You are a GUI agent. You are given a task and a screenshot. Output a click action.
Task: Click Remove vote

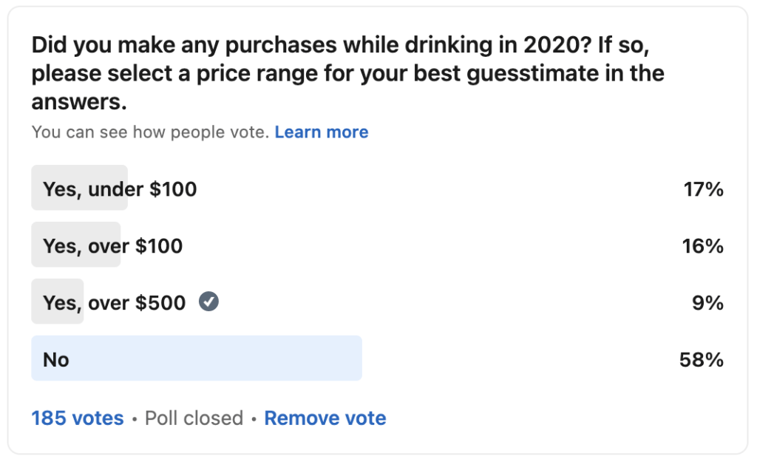point(325,418)
